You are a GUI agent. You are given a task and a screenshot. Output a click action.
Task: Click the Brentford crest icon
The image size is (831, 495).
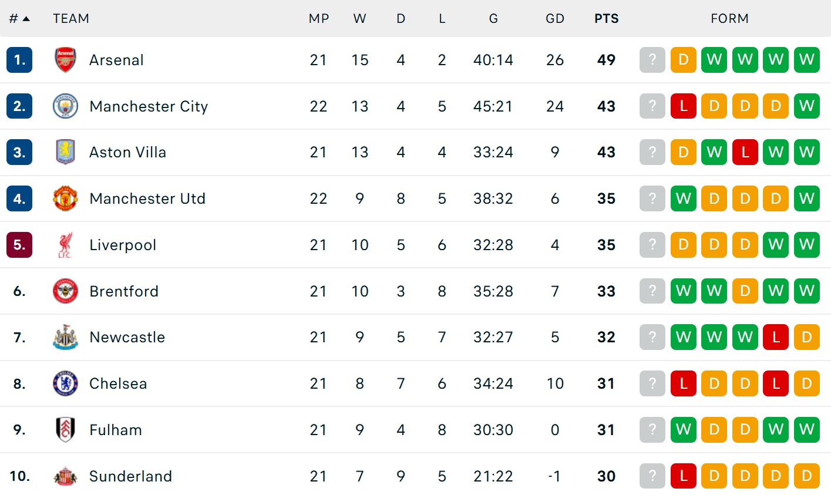pos(65,291)
